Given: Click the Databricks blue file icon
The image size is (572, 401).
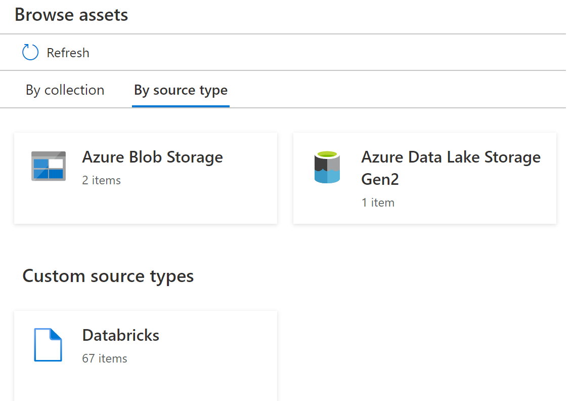Looking at the screenshot, I should pyautogui.click(x=48, y=345).
